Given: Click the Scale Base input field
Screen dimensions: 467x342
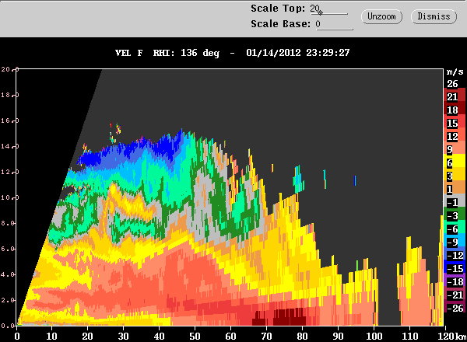Looking at the screenshot, I should click(334, 24).
